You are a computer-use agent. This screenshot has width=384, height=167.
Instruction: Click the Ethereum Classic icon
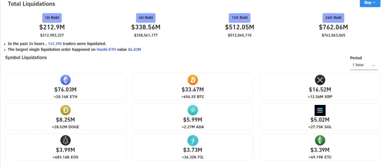pyautogui.click(x=320, y=140)
